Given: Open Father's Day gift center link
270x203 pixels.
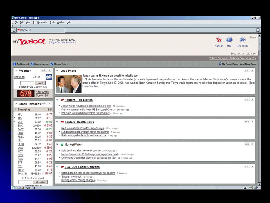Looking at the screenshot, I should (x=233, y=58).
